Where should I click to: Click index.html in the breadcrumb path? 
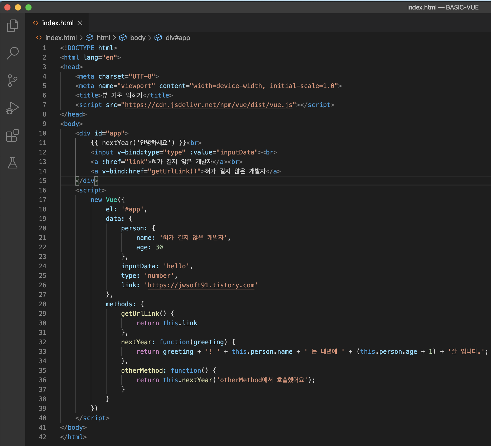pyautogui.click(x=61, y=38)
